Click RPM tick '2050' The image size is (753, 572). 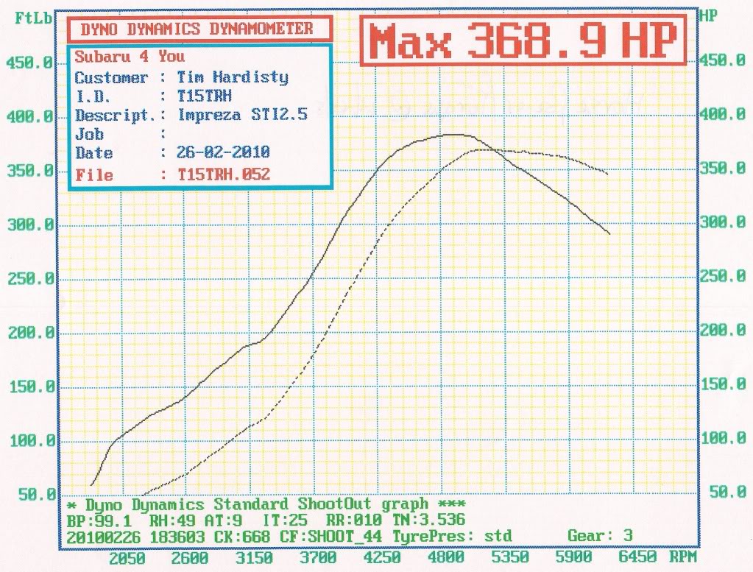(127, 558)
